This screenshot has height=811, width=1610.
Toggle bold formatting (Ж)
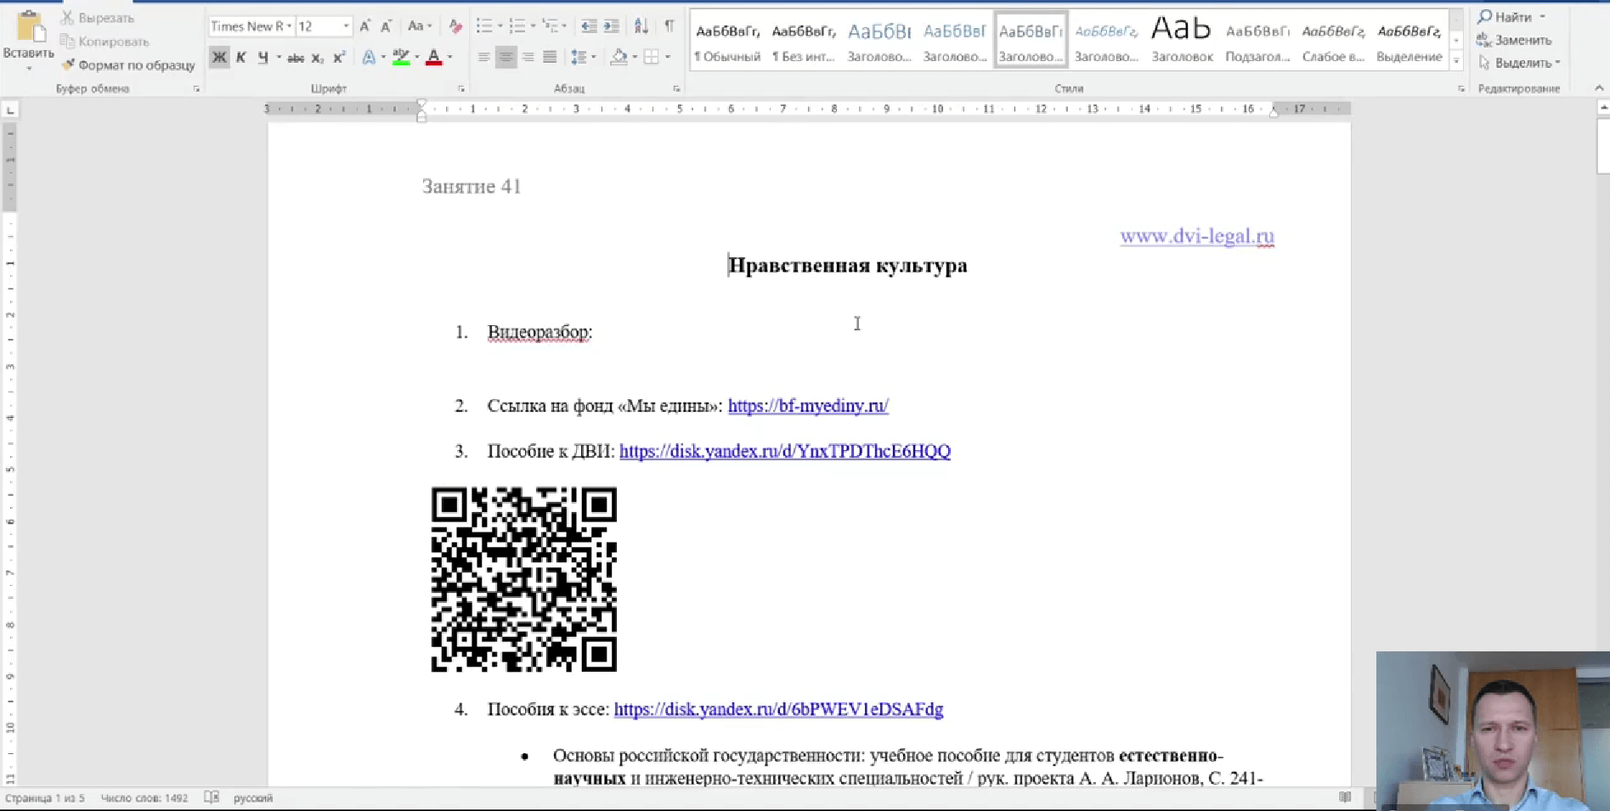tap(219, 58)
